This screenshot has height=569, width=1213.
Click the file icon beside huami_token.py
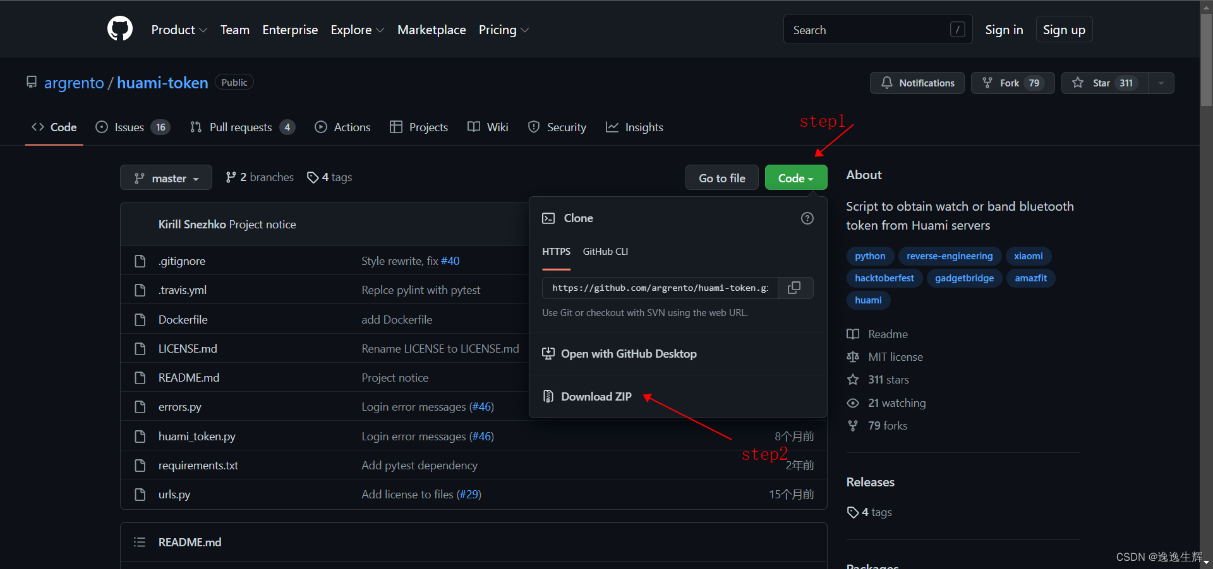click(x=140, y=437)
